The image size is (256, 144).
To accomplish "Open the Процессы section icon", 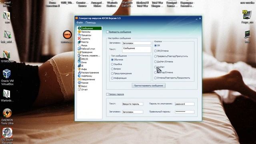I will tap(79, 35).
